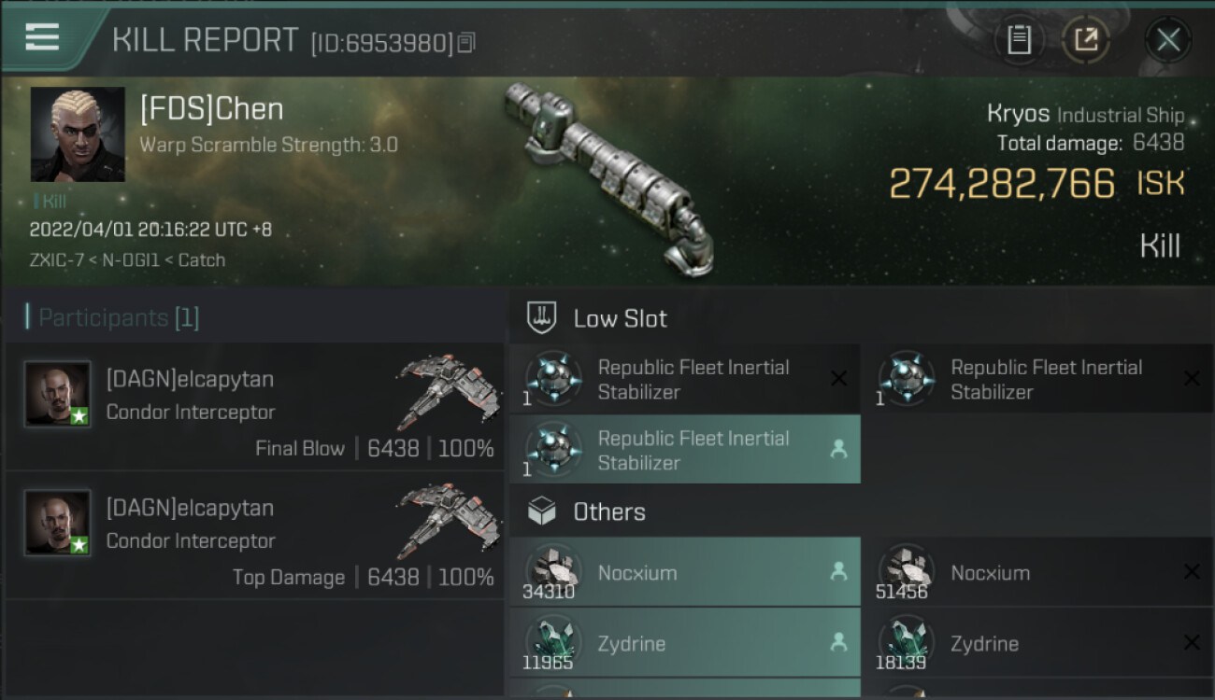1215x700 pixels.
Task: Select the dropped Republic Fleet Inertial Stabilizer
Action: pos(684,450)
